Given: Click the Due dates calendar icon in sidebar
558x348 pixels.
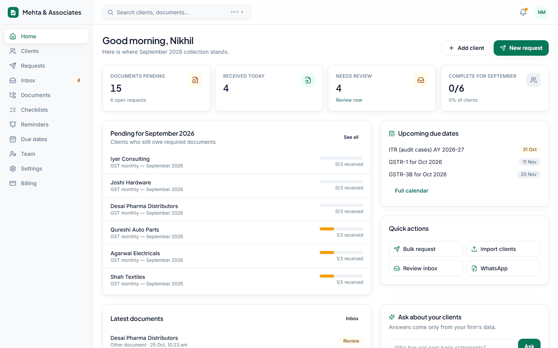Looking at the screenshot, I should 13,139.
